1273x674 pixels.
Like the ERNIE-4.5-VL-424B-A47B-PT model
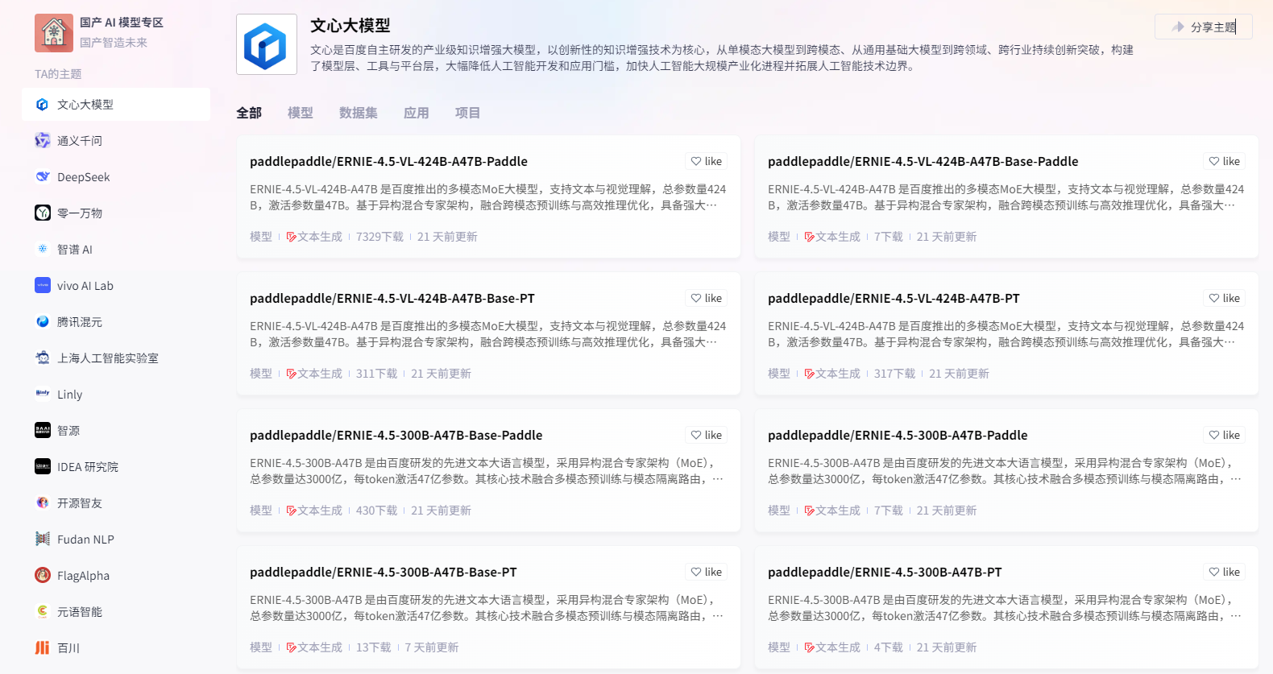1225,298
